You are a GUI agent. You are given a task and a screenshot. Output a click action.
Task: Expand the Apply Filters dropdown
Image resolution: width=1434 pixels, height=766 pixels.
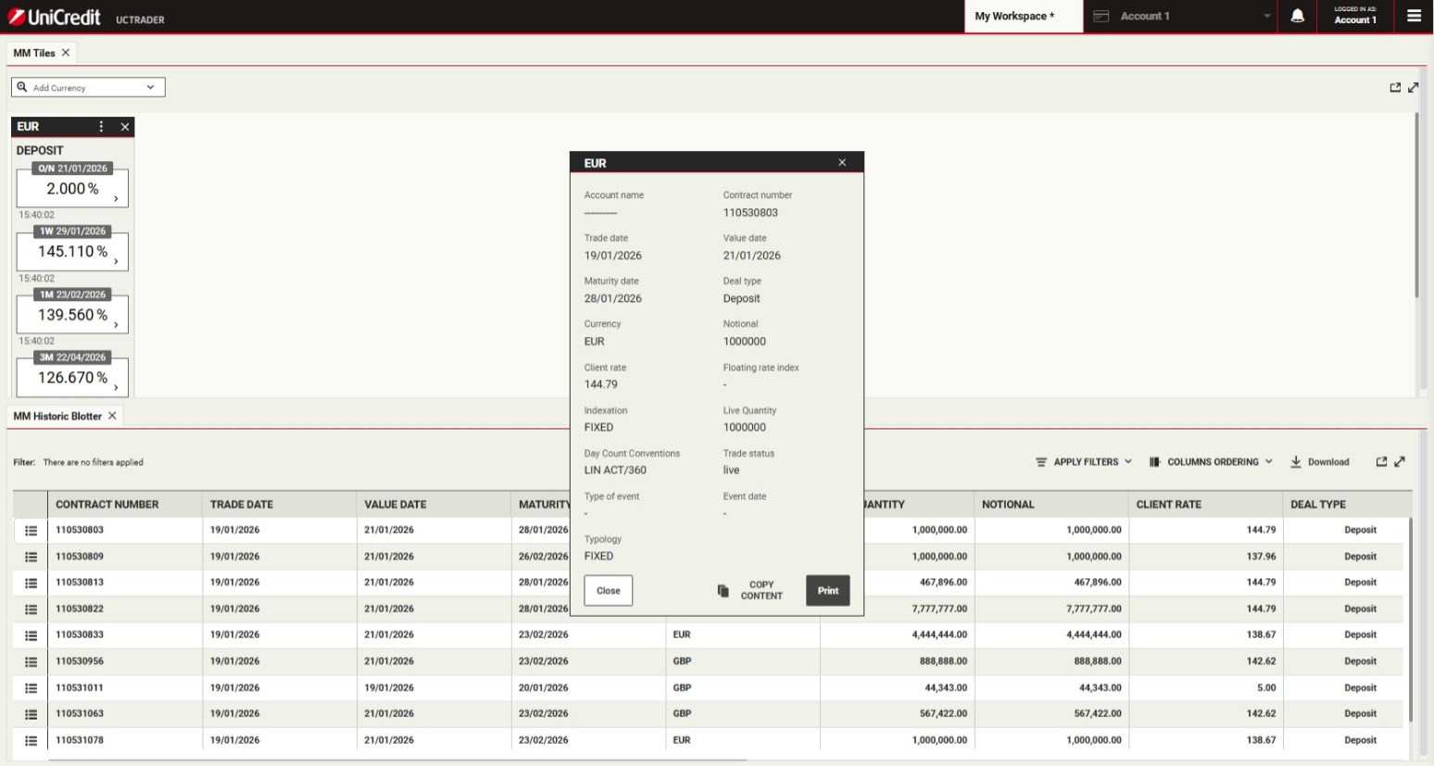tap(1084, 462)
